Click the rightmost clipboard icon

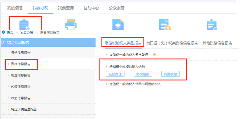pyautogui.click(x=212, y=25)
